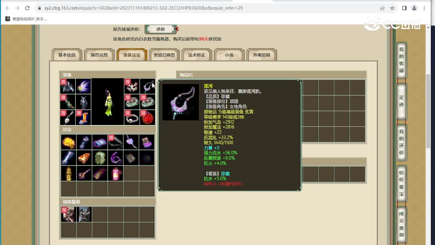Open the 坐骑召唤兽 tab
Image resolution: width=435 pixels, height=245 pixels.
tap(164, 55)
